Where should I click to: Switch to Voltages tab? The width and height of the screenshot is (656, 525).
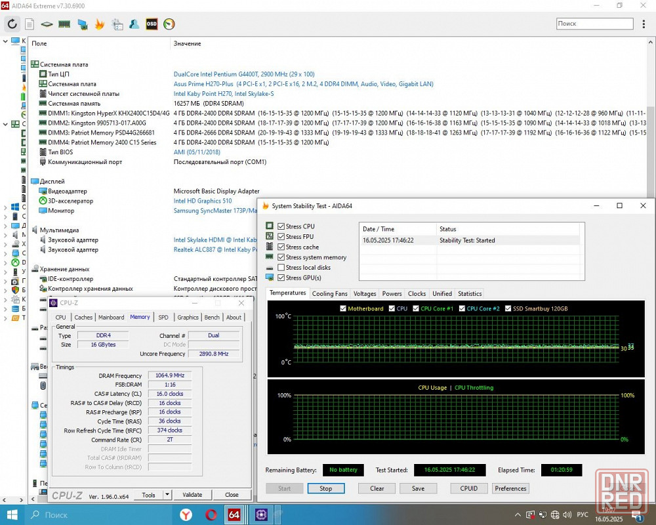pyautogui.click(x=365, y=293)
